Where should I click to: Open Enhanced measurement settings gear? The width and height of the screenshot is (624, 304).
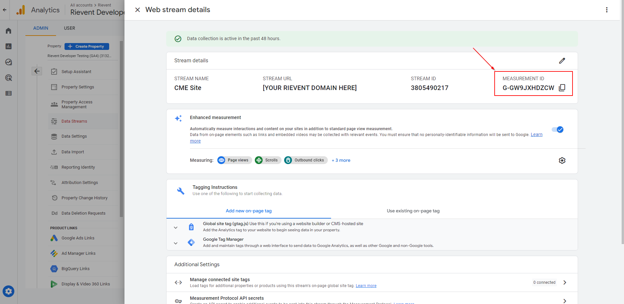[562, 160]
